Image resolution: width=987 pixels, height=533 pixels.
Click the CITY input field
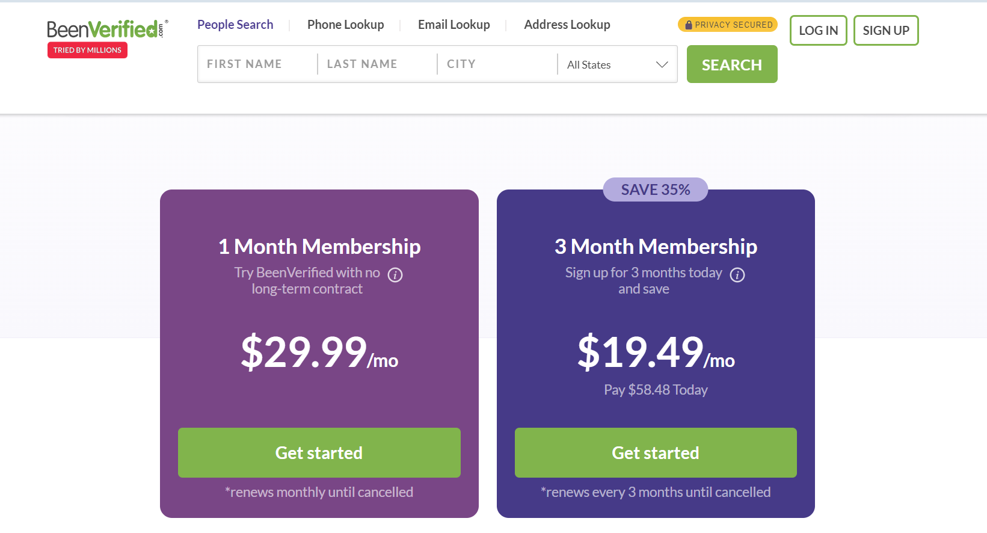click(493, 64)
